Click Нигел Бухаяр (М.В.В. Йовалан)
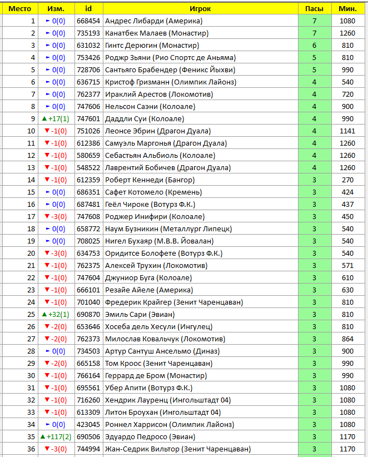This screenshot has height=457, width=368. (201, 241)
